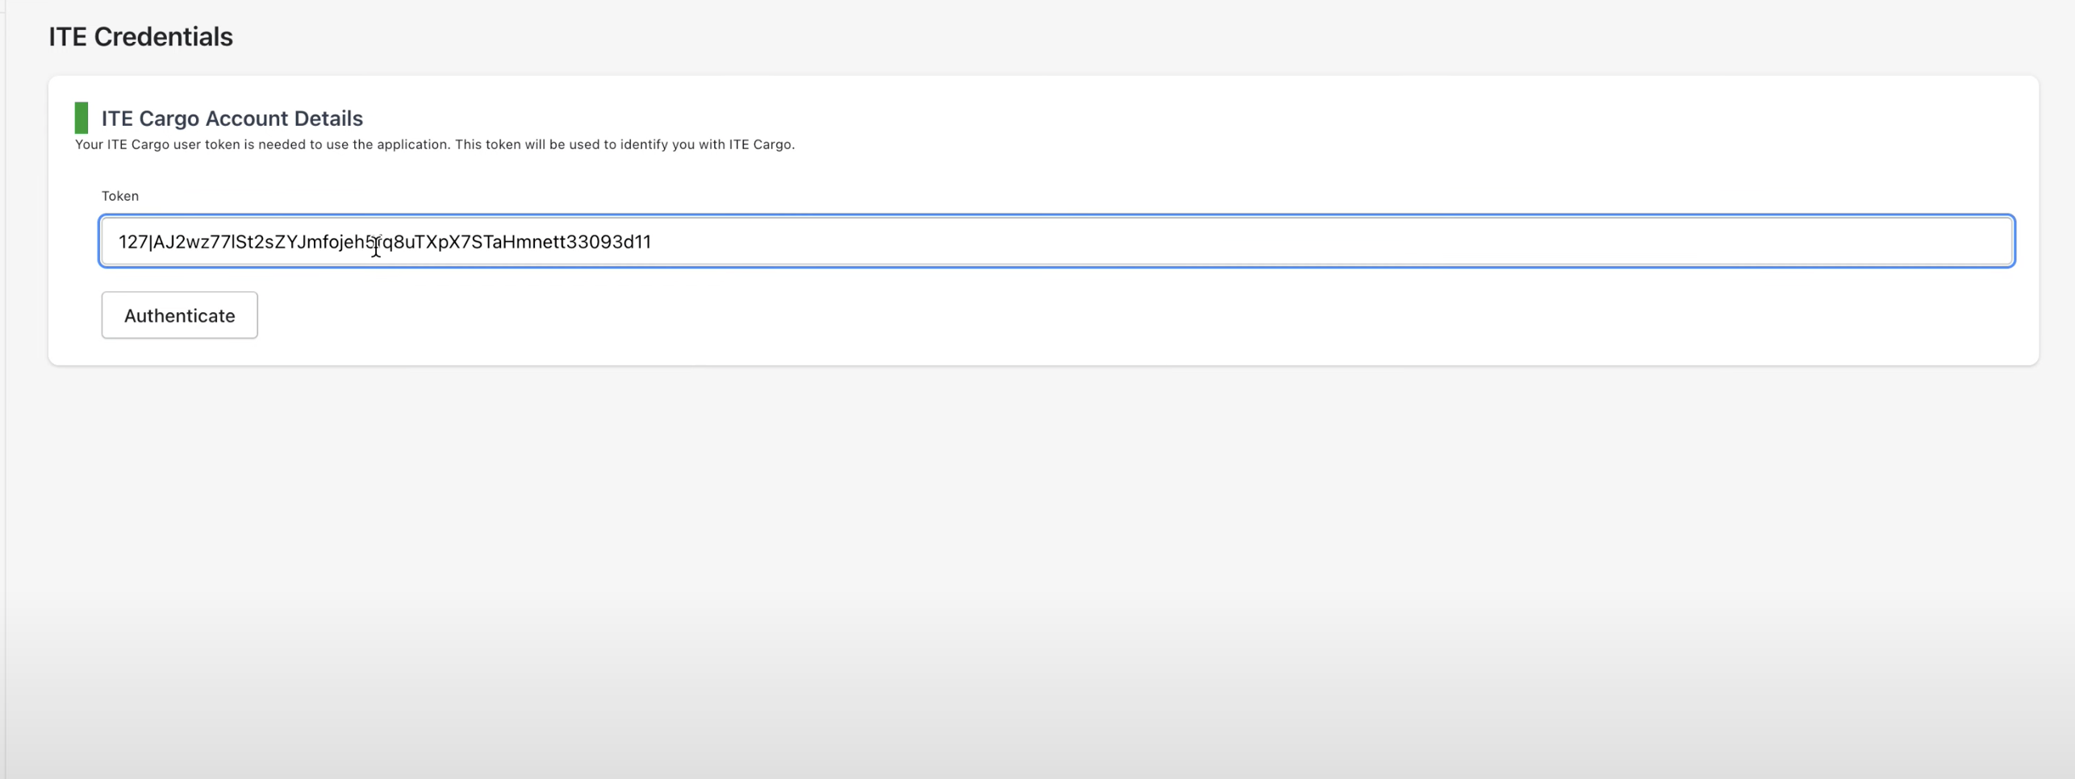Click the word 'Cargo' in the card heading
The image size is (2075, 779).
coord(169,119)
